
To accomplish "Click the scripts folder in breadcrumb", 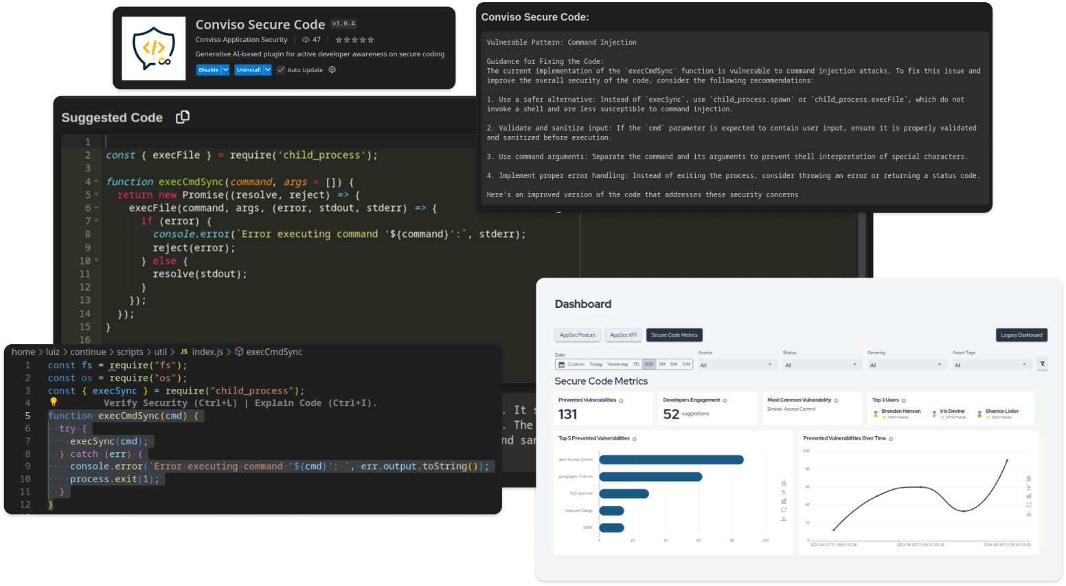I will pos(130,352).
